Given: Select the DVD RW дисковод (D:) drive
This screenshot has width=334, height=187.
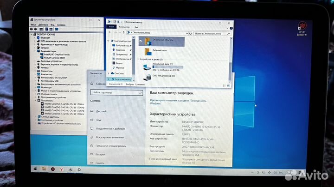Looking at the screenshot, I should pyautogui.click(x=159, y=77).
